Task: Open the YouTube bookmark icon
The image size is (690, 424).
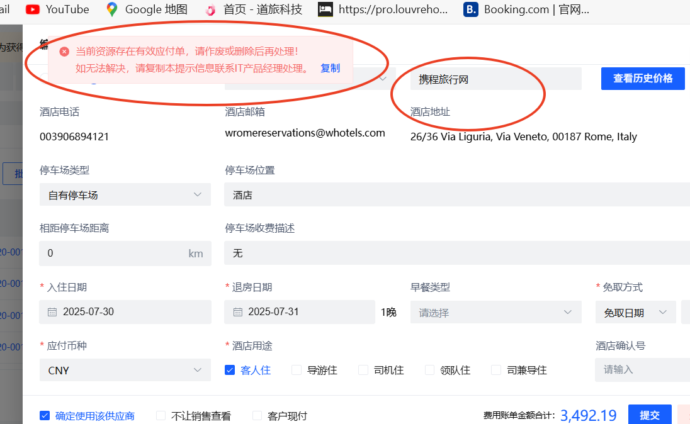Action: click(x=33, y=9)
